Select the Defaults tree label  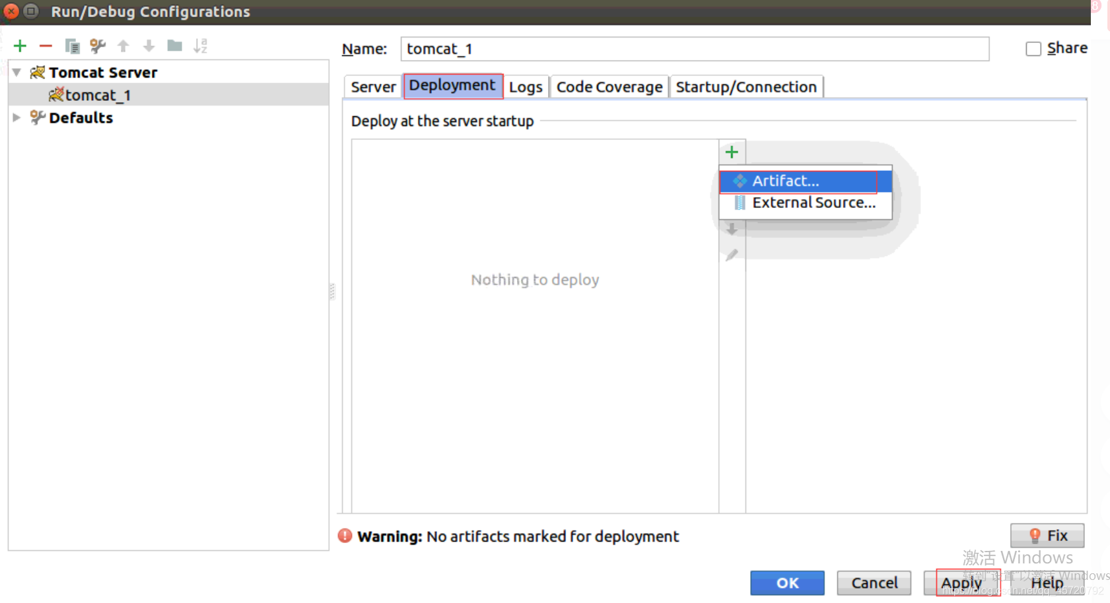(x=81, y=117)
